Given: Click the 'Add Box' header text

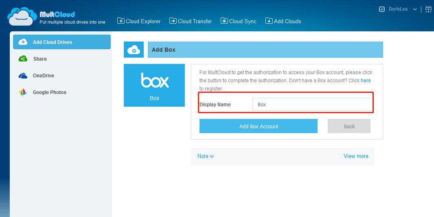Looking at the screenshot, I should pyautogui.click(x=164, y=50).
